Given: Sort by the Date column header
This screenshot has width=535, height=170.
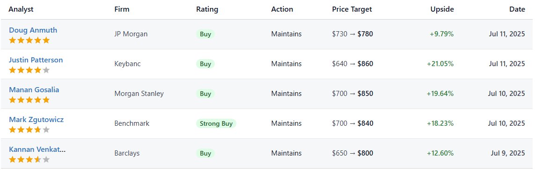Looking at the screenshot, I should pyautogui.click(x=517, y=9).
